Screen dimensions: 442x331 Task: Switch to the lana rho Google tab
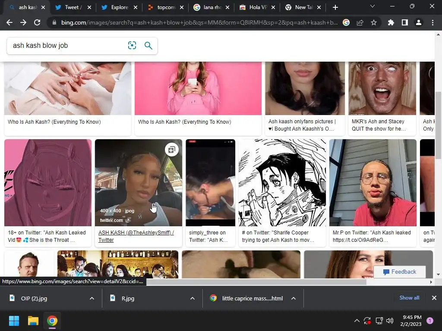pyautogui.click(x=212, y=7)
